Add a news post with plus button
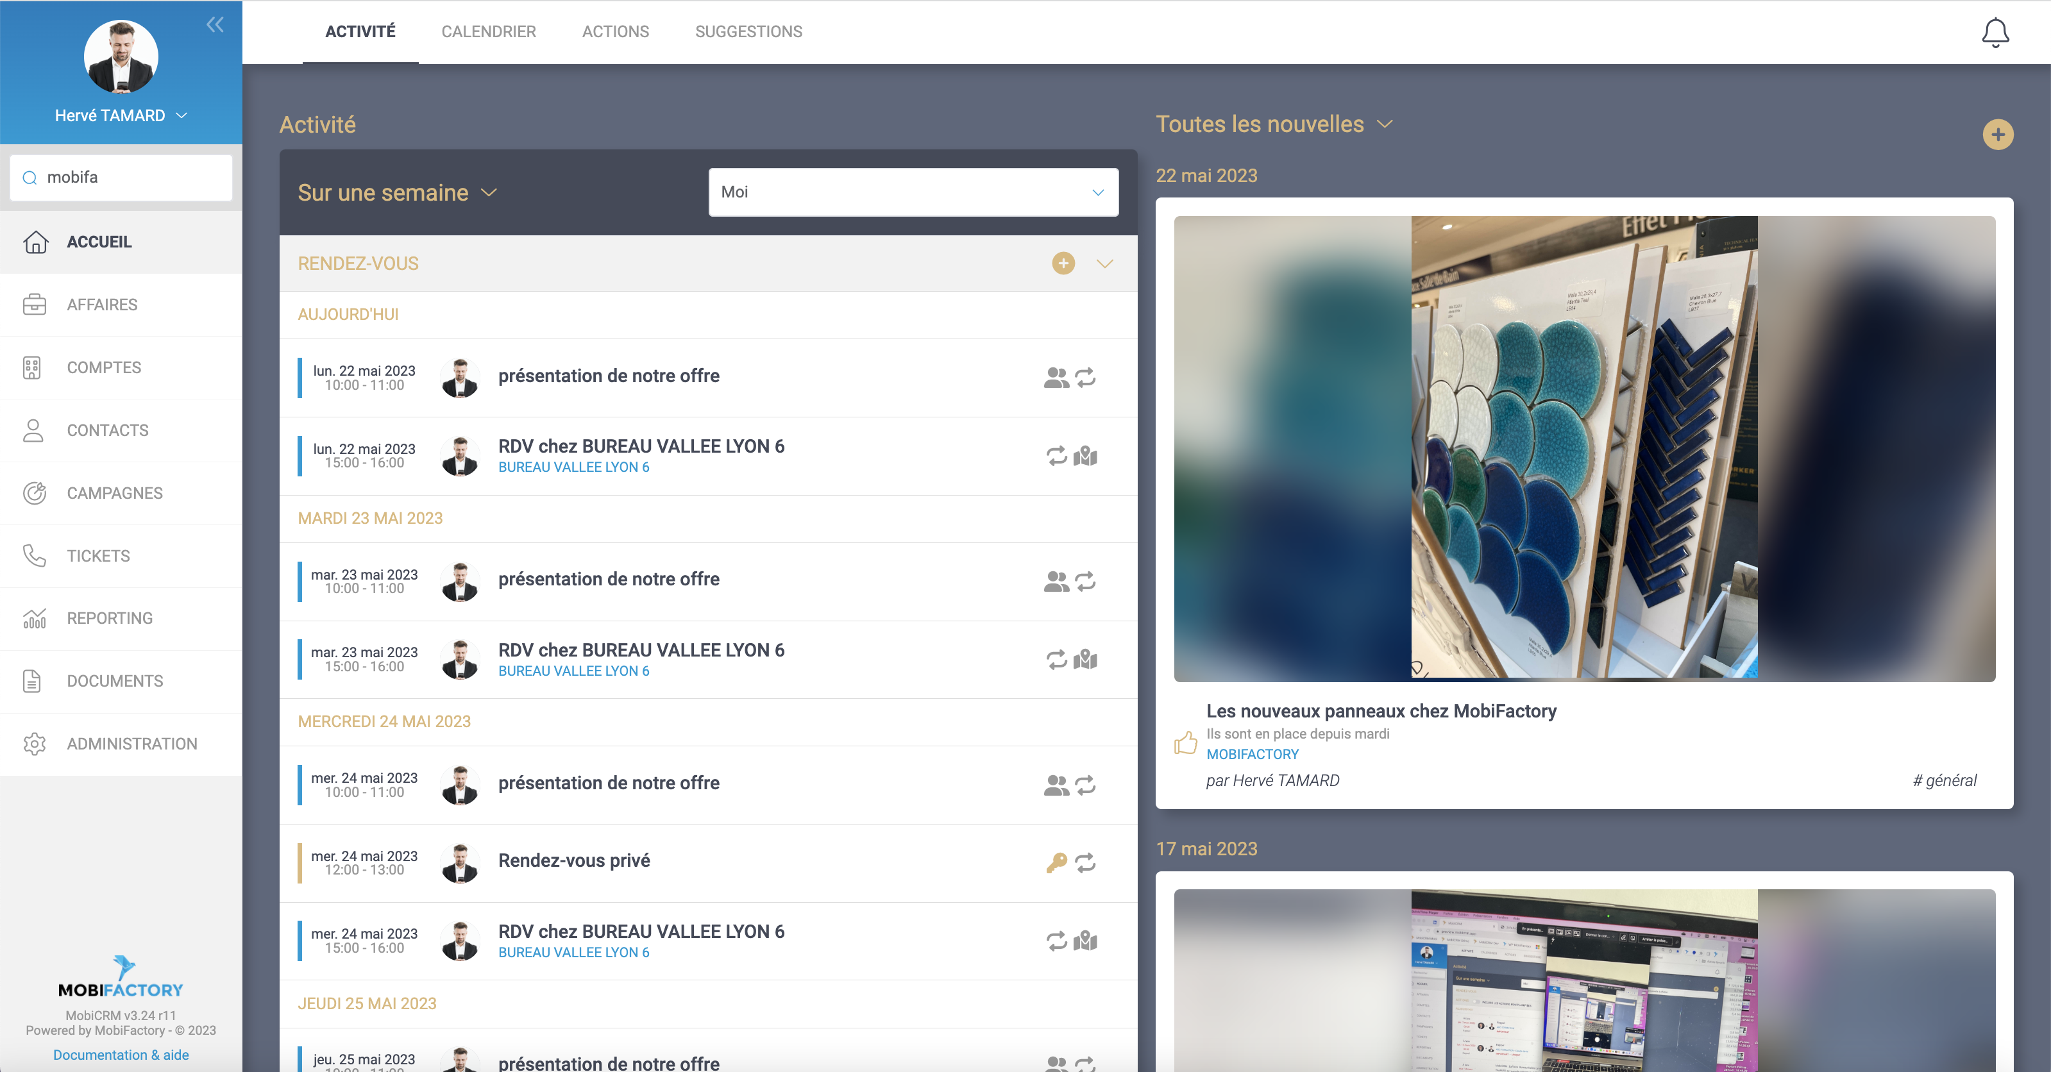2051x1072 pixels. pyautogui.click(x=1997, y=135)
